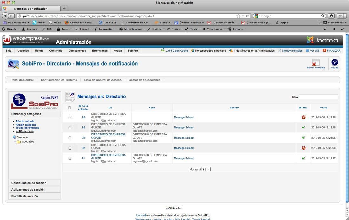Viewport: 349px width, 220px height.
Task: Open the Componentes menu
Action: tap(77, 51)
